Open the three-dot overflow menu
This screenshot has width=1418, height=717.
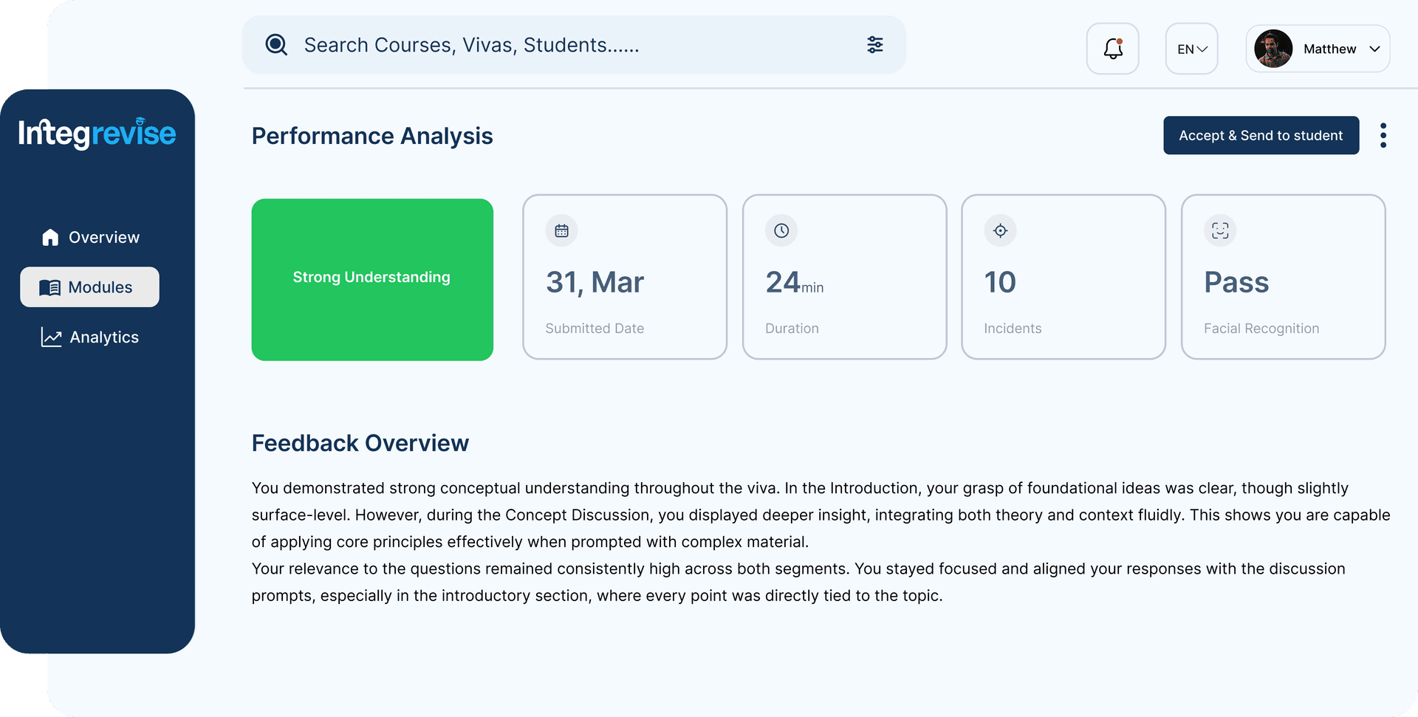click(1383, 135)
